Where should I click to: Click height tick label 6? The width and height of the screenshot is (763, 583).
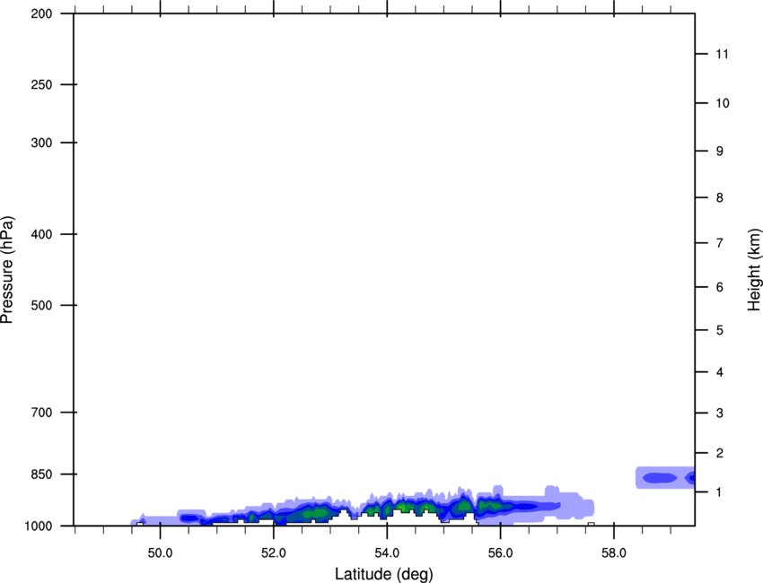pyautogui.click(x=720, y=287)
